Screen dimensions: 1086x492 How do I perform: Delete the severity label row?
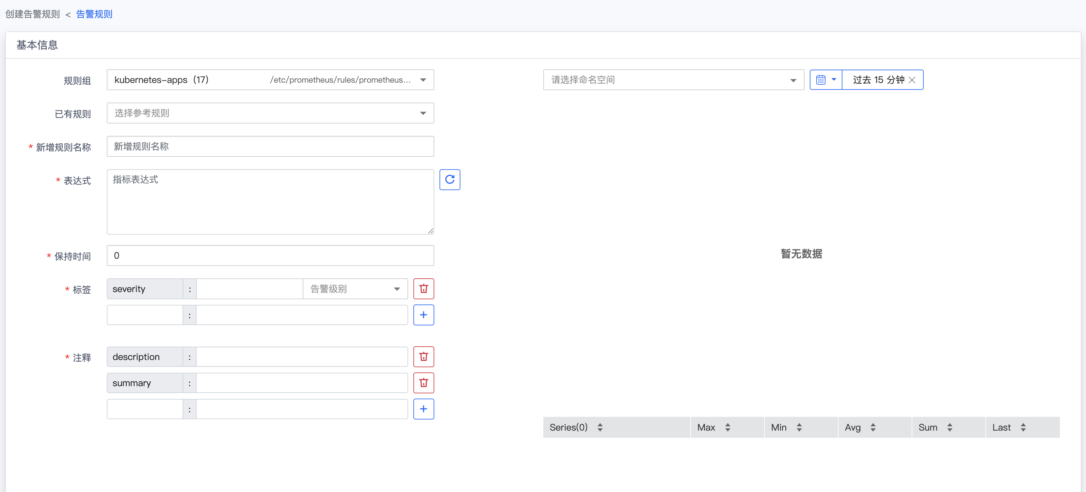423,288
